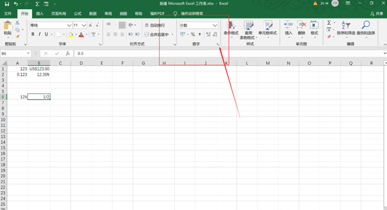This screenshot has width=387, height=210.
Task: Open the Insert Function fx dialog
Action: click(x=67, y=54)
